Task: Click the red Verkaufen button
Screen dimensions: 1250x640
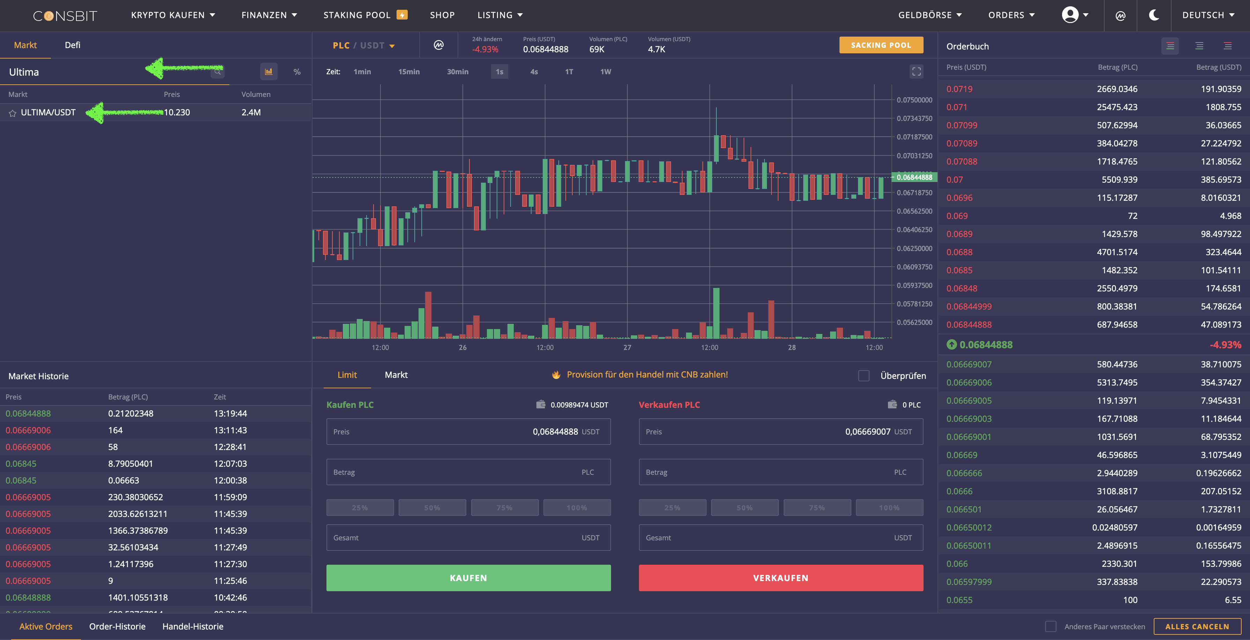Action: click(x=781, y=578)
